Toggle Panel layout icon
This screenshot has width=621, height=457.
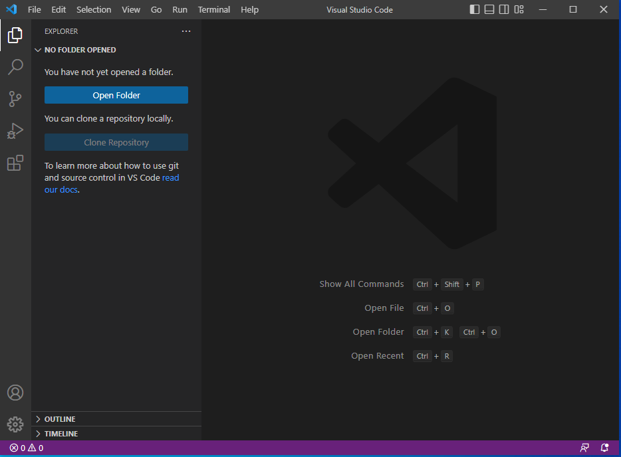tap(489, 9)
